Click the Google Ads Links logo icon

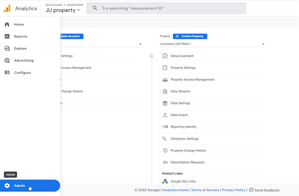tap(165, 181)
